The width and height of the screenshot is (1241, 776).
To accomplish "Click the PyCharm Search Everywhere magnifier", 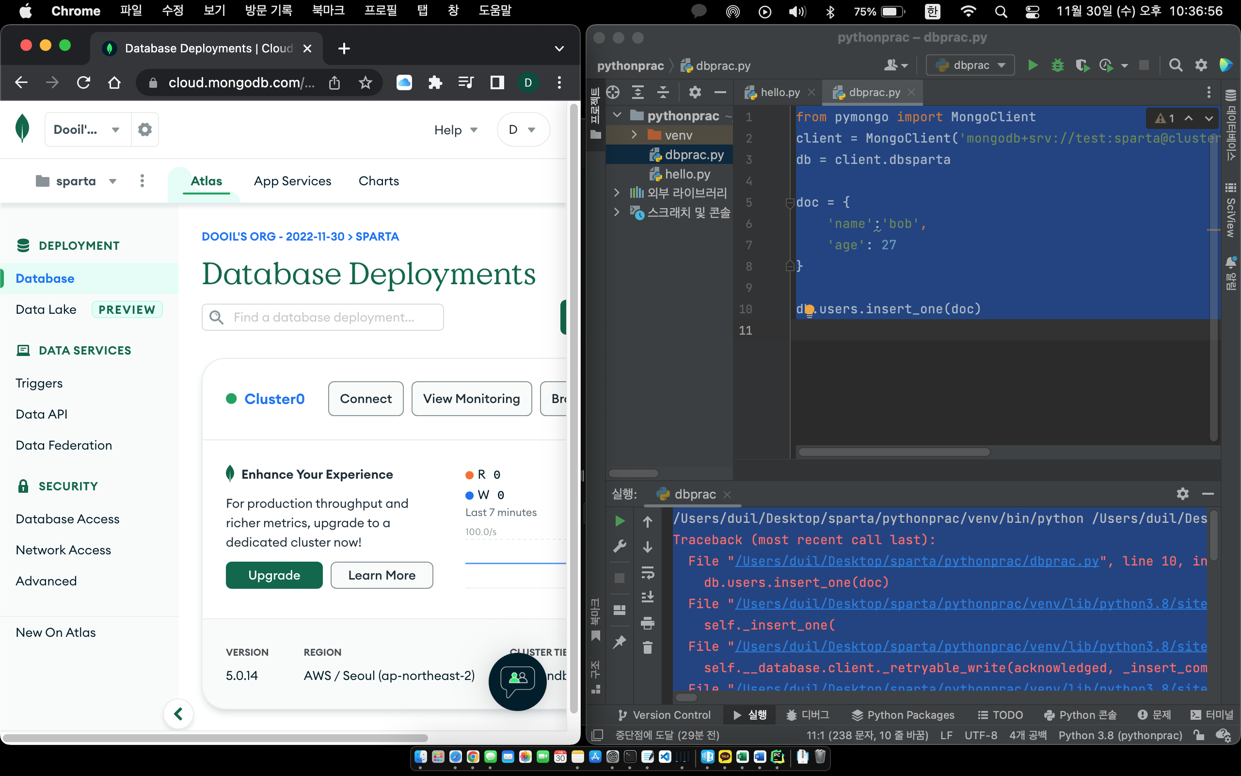I will tap(1176, 65).
